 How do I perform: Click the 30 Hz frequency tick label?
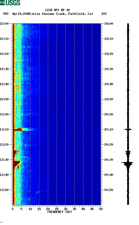(x=65, y=209)
